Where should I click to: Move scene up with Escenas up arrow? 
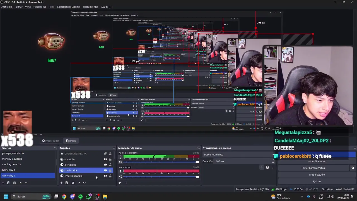tap(21, 183)
